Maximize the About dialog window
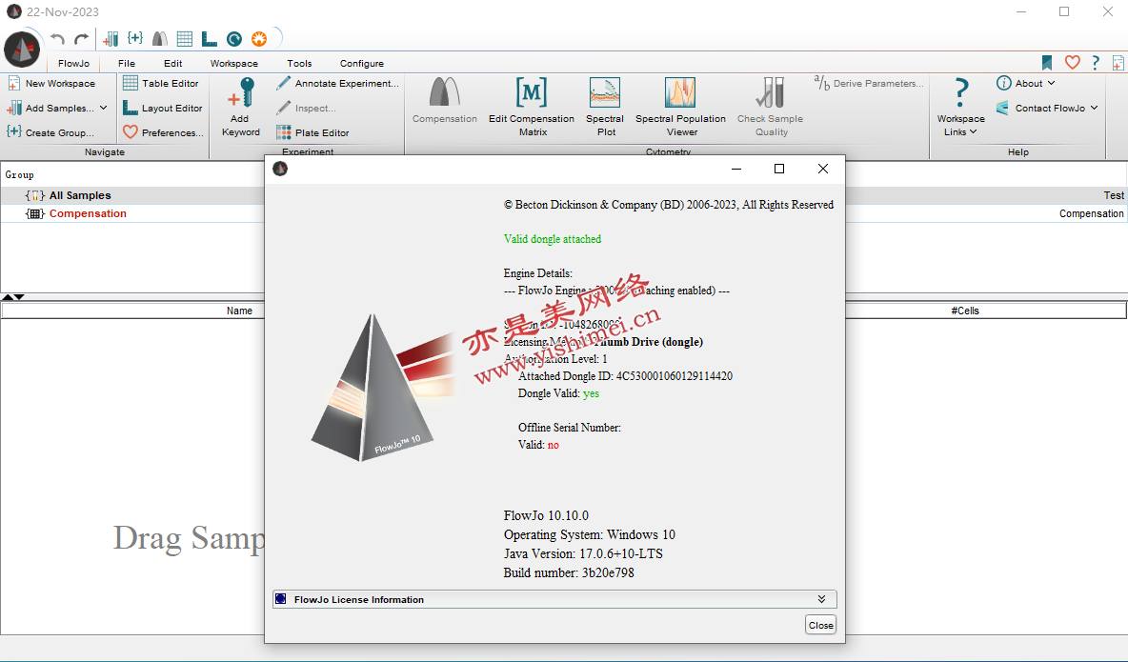Viewport: 1128px width, 662px height. (x=779, y=170)
